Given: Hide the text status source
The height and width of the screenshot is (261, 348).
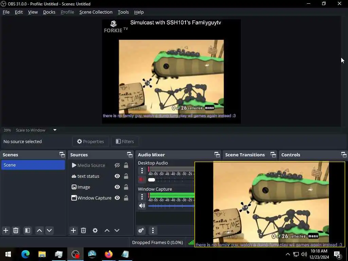Looking at the screenshot, I should 117,176.
